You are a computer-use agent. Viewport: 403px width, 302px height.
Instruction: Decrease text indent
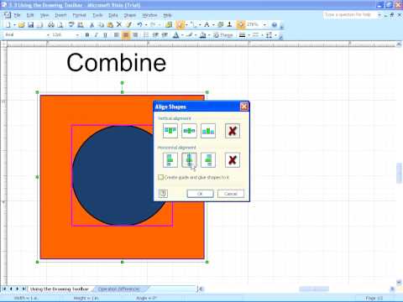pyautogui.click(x=155, y=35)
